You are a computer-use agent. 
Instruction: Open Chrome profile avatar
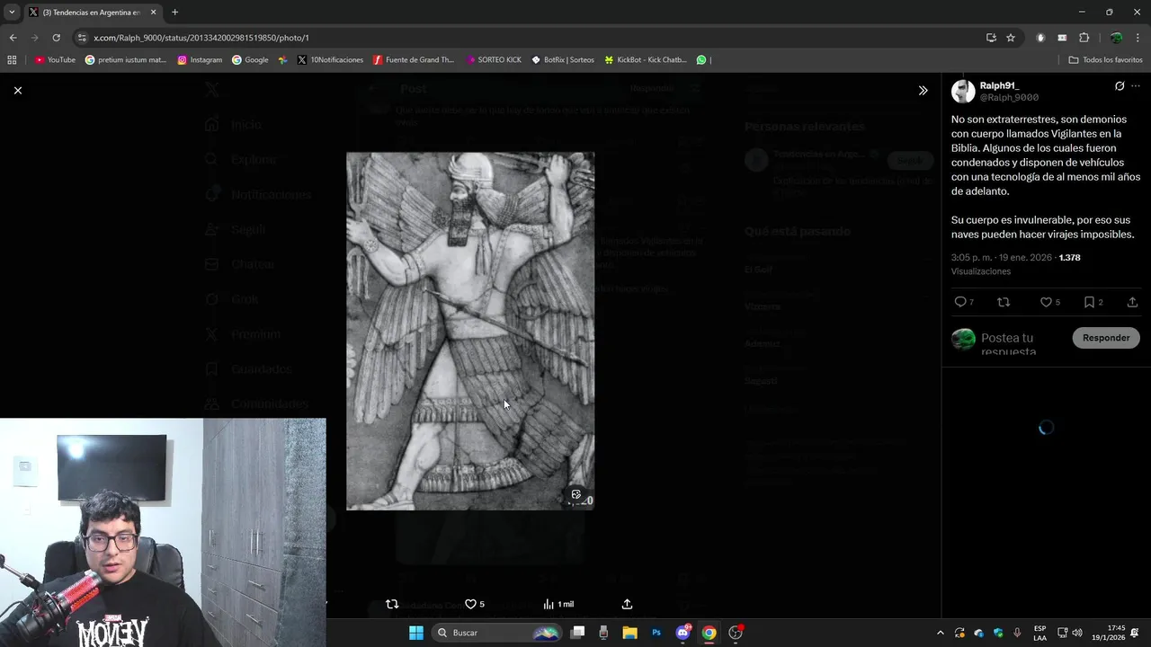click(1116, 38)
